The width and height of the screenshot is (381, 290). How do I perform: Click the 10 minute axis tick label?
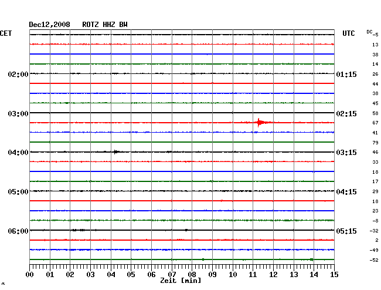[233, 275]
